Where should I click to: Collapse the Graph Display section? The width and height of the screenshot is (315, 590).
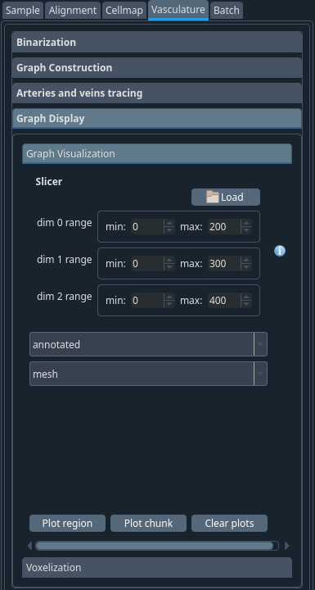[x=157, y=119]
